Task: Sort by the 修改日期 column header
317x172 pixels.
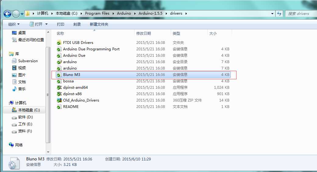Action: tap(144, 33)
